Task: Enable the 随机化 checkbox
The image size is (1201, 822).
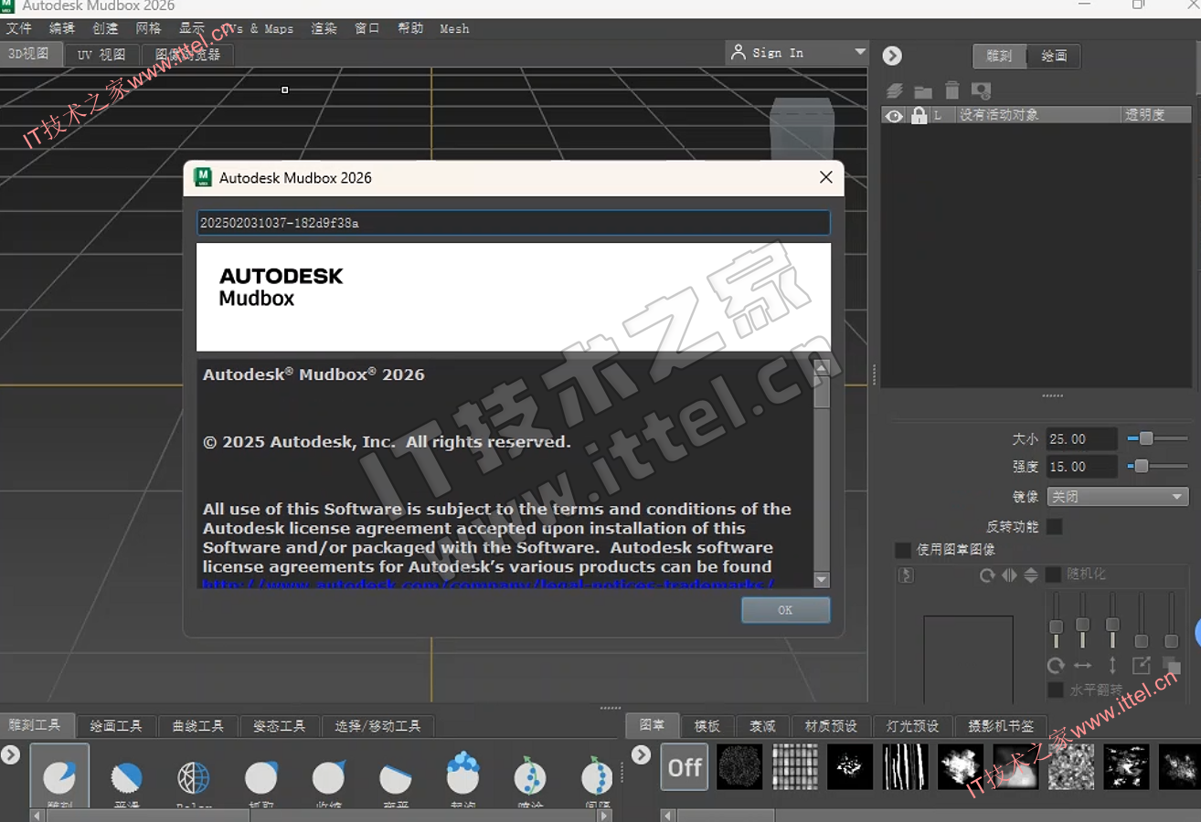Action: pos(1053,574)
